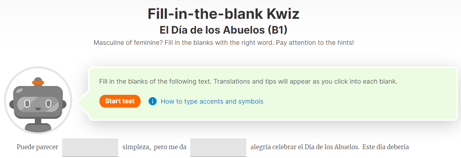Click the 'Masculine of feminine?' instruction line

click(x=223, y=42)
